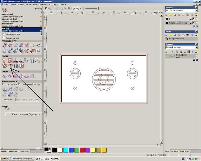Click the vertical scrollbar down arrow of canvas
This screenshot has width=201, height=161.
click(162, 142)
